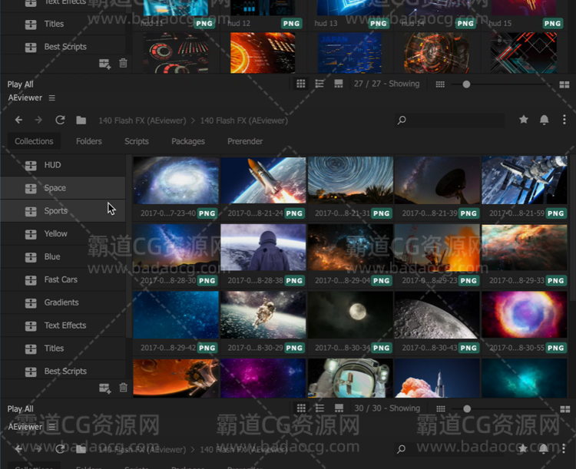Select the space shuttle thumbnail 2017-0...8-21-24
This screenshot has width=576, height=469.
tap(263, 180)
